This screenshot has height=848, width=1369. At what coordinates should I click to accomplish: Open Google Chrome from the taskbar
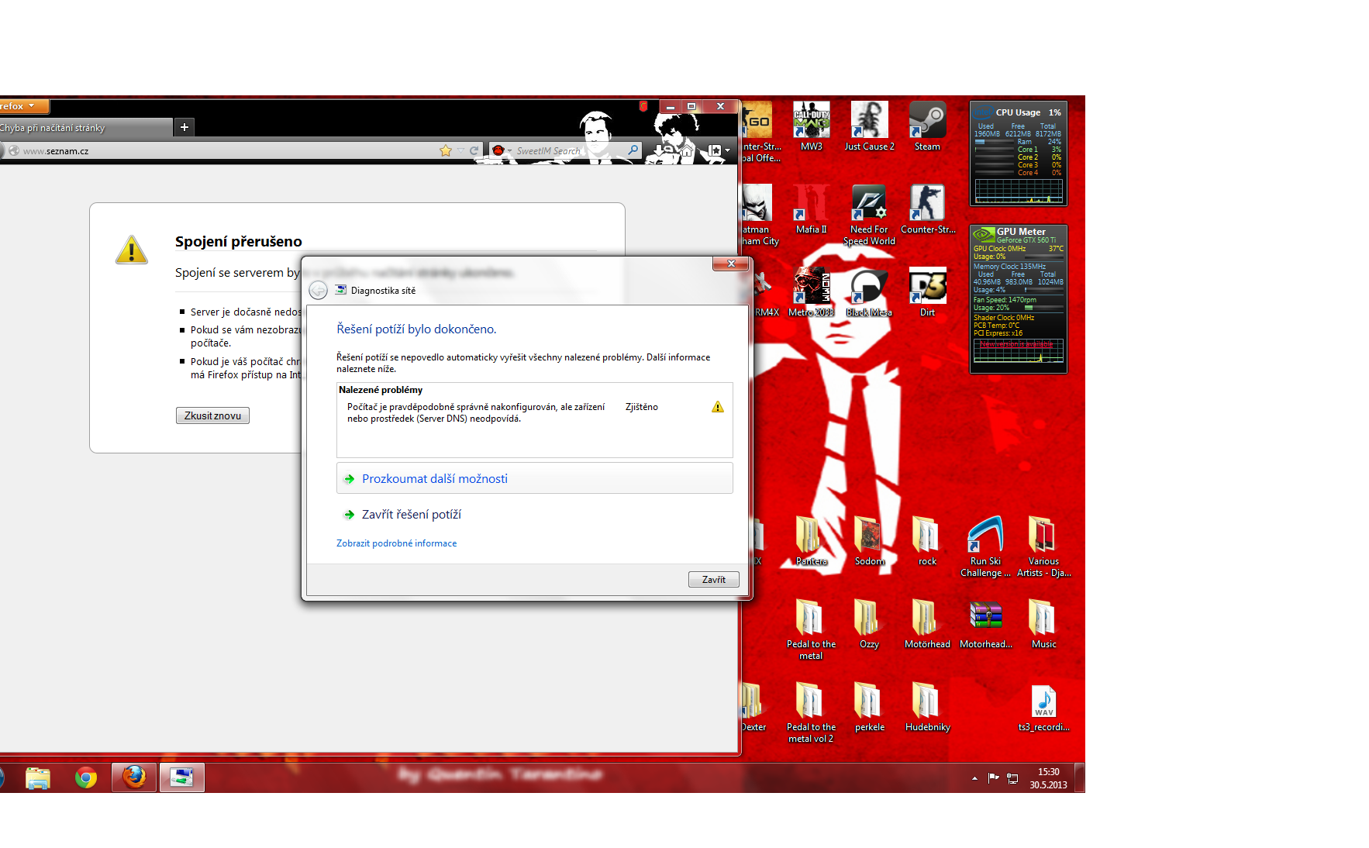coord(86,777)
